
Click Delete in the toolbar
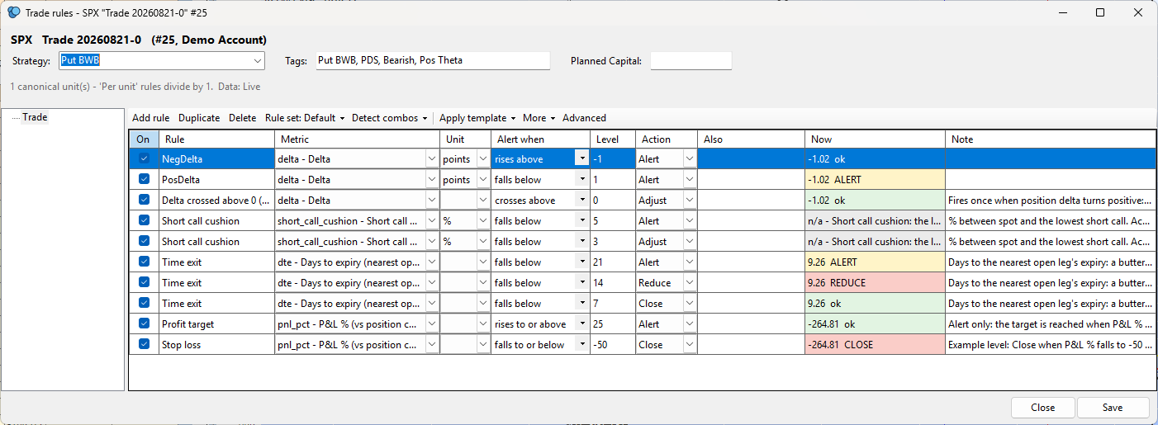click(x=242, y=118)
